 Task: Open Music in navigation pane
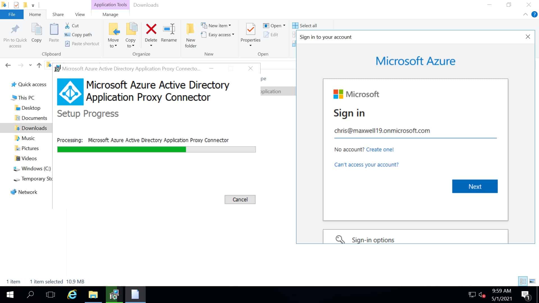point(25,138)
